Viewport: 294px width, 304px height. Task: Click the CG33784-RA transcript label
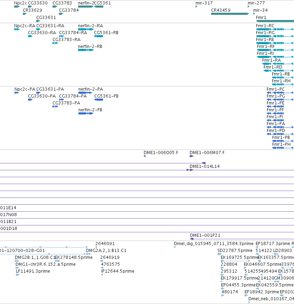click(73, 32)
